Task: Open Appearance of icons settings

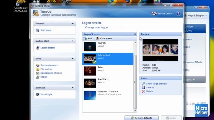Action: pyautogui.click(x=51, y=73)
